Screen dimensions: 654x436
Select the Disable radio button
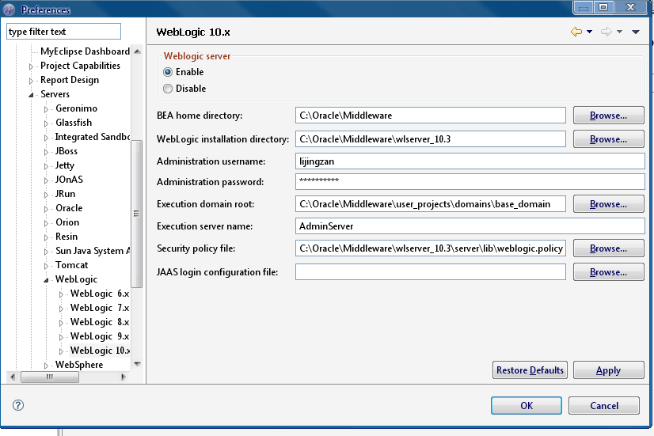(x=168, y=89)
